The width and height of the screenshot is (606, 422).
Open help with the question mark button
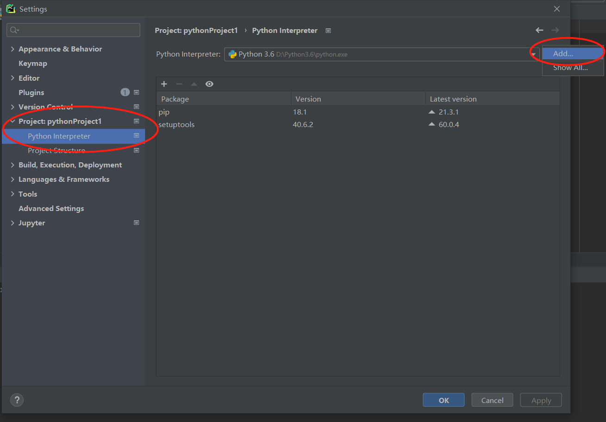click(17, 400)
